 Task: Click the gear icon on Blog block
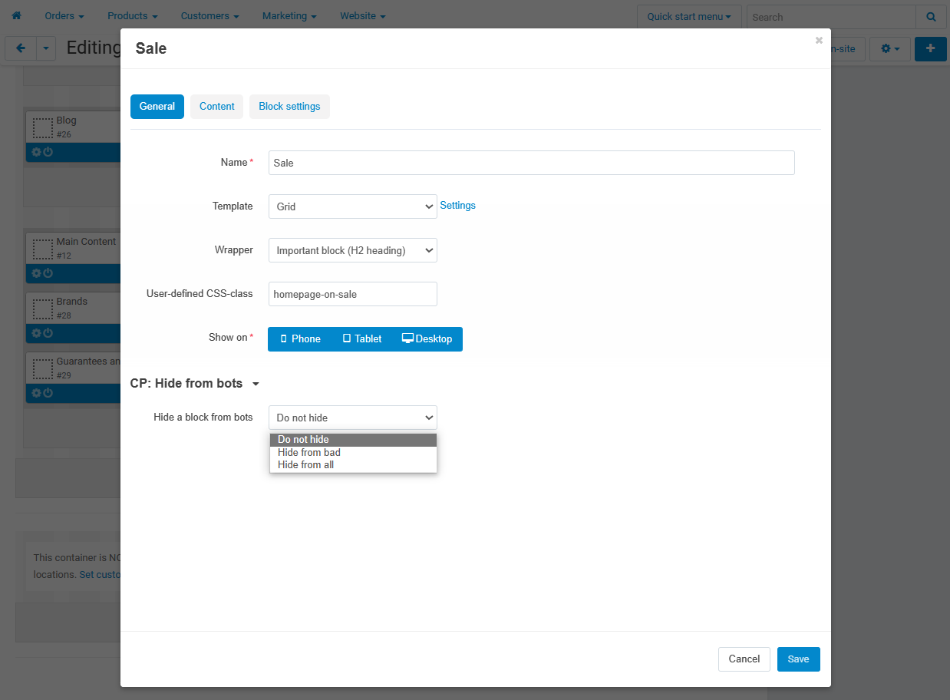pos(36,152)
